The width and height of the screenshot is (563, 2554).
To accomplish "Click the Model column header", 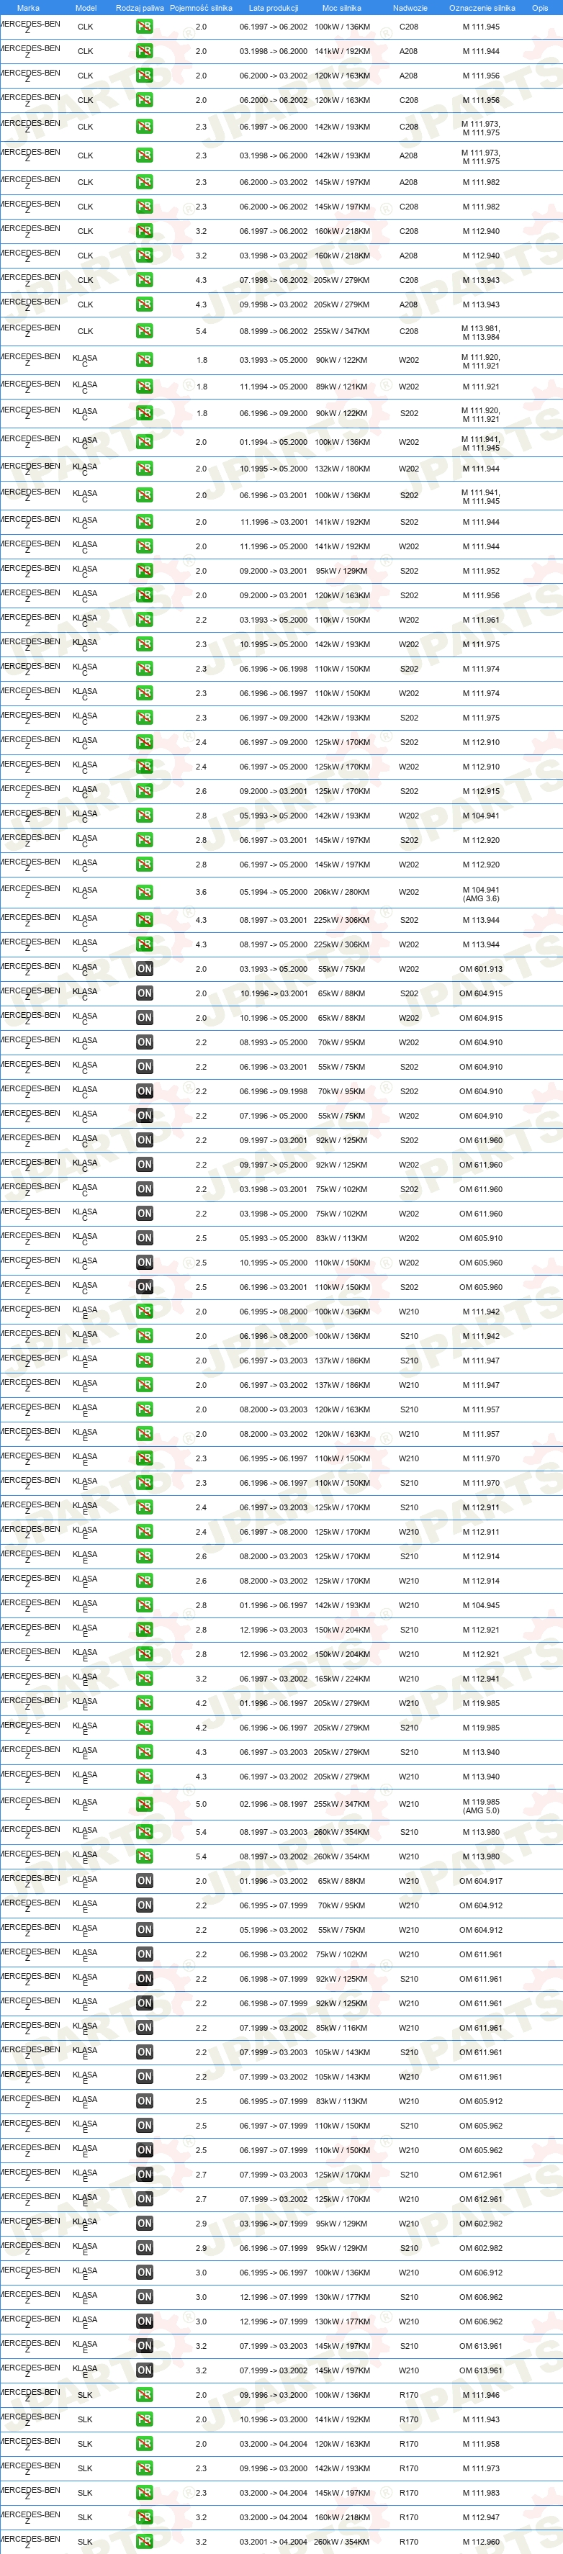I will click(85, 7).
